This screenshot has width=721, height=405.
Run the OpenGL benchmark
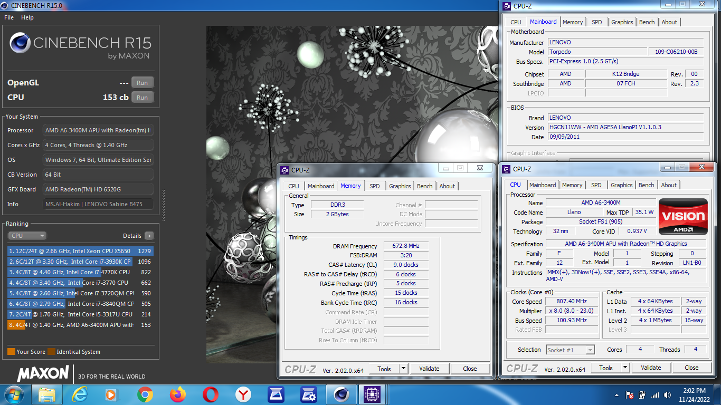(x=143, y=83)
